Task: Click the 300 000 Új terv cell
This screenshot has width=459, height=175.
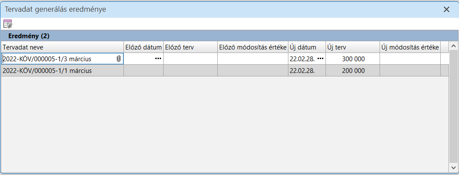Action: pos(352,59)
